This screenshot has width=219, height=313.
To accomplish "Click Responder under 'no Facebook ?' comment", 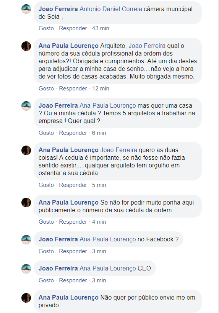I will point(73,251).
